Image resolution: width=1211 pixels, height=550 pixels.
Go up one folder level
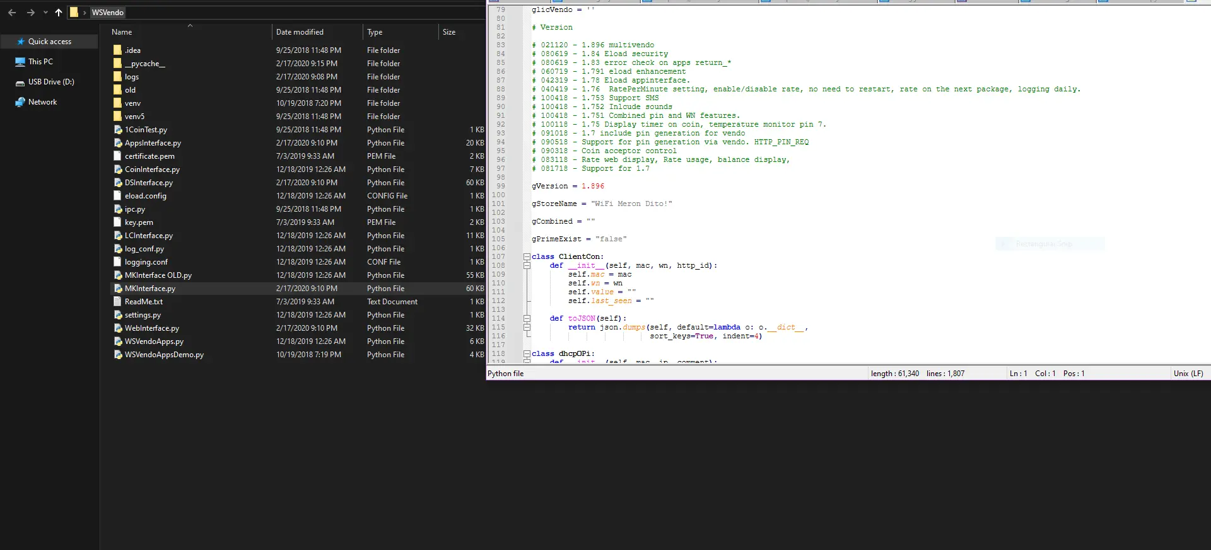point(59,13)
